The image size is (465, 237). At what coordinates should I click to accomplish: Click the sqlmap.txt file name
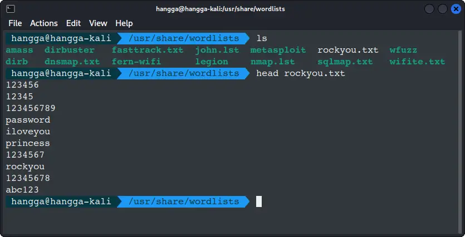tap(345, 62)
